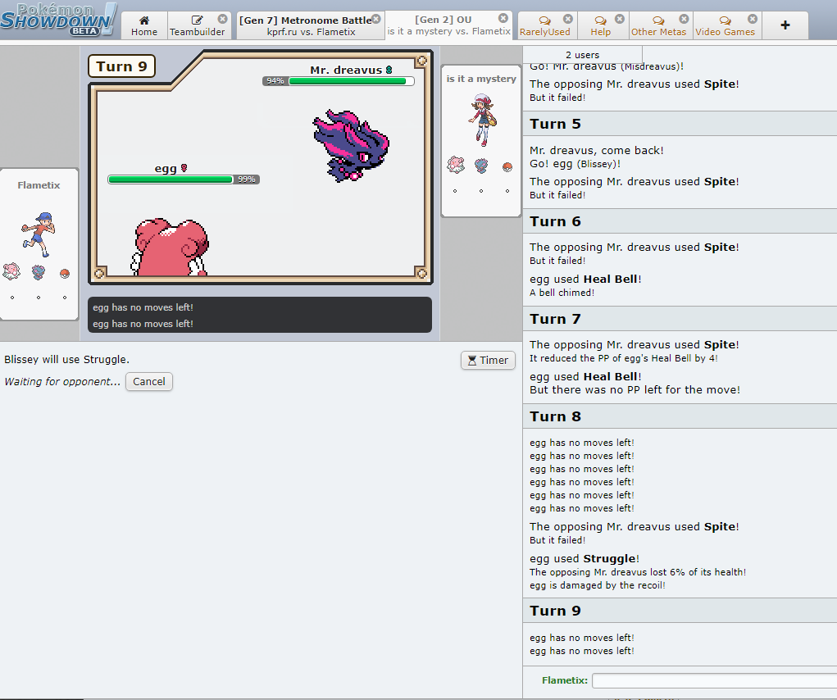Click the Other Metas chat bubble icon

(659, 20)
